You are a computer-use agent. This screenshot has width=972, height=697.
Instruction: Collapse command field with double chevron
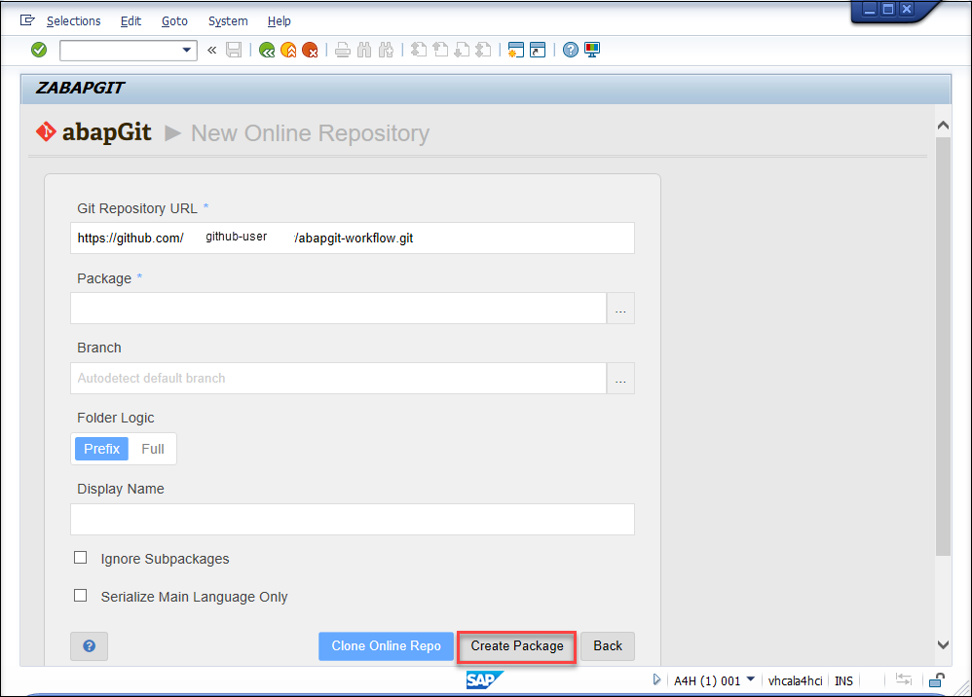tap(212, 51)
